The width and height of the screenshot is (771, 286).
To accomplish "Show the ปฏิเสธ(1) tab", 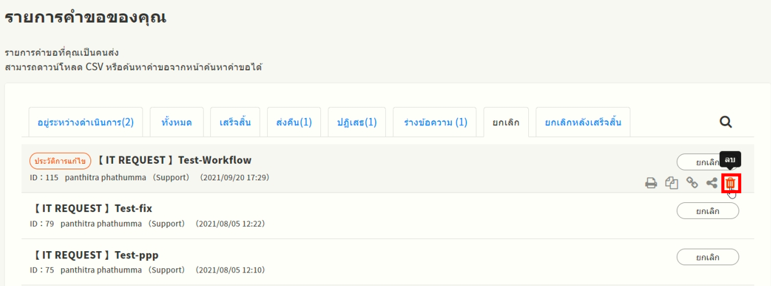I will click(x=357, y=122).
